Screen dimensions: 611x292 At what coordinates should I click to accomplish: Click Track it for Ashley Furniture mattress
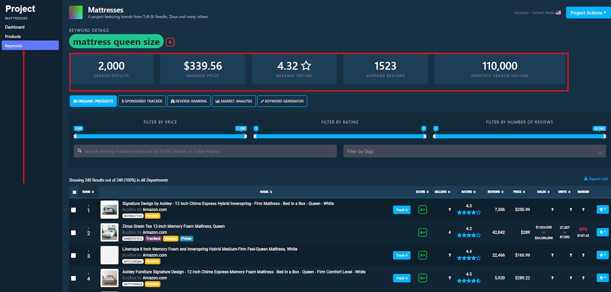coord(402,278)
